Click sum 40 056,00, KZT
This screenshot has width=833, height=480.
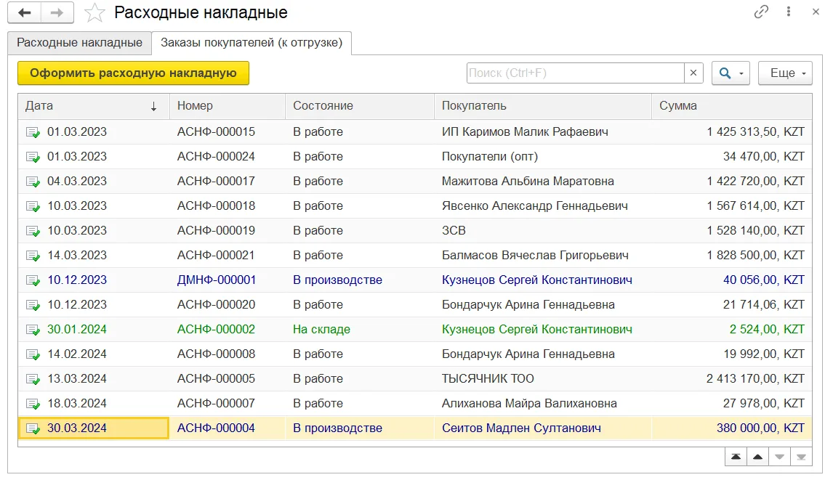[763, 280]
